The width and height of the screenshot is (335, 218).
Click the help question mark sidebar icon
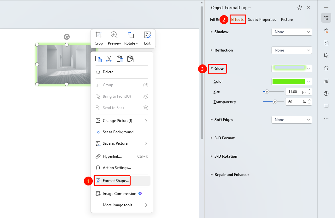pos(326,94)
